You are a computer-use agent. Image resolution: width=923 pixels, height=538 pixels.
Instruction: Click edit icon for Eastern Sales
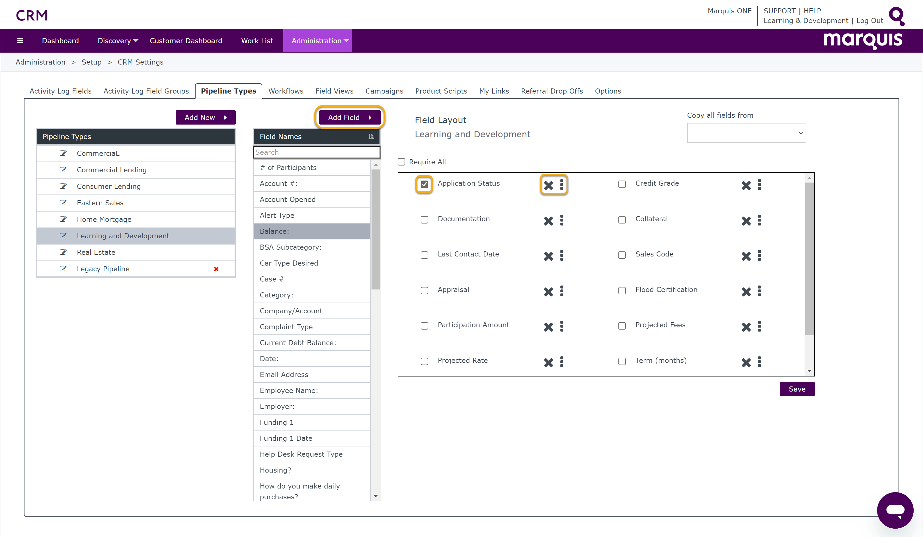(63, 203)
